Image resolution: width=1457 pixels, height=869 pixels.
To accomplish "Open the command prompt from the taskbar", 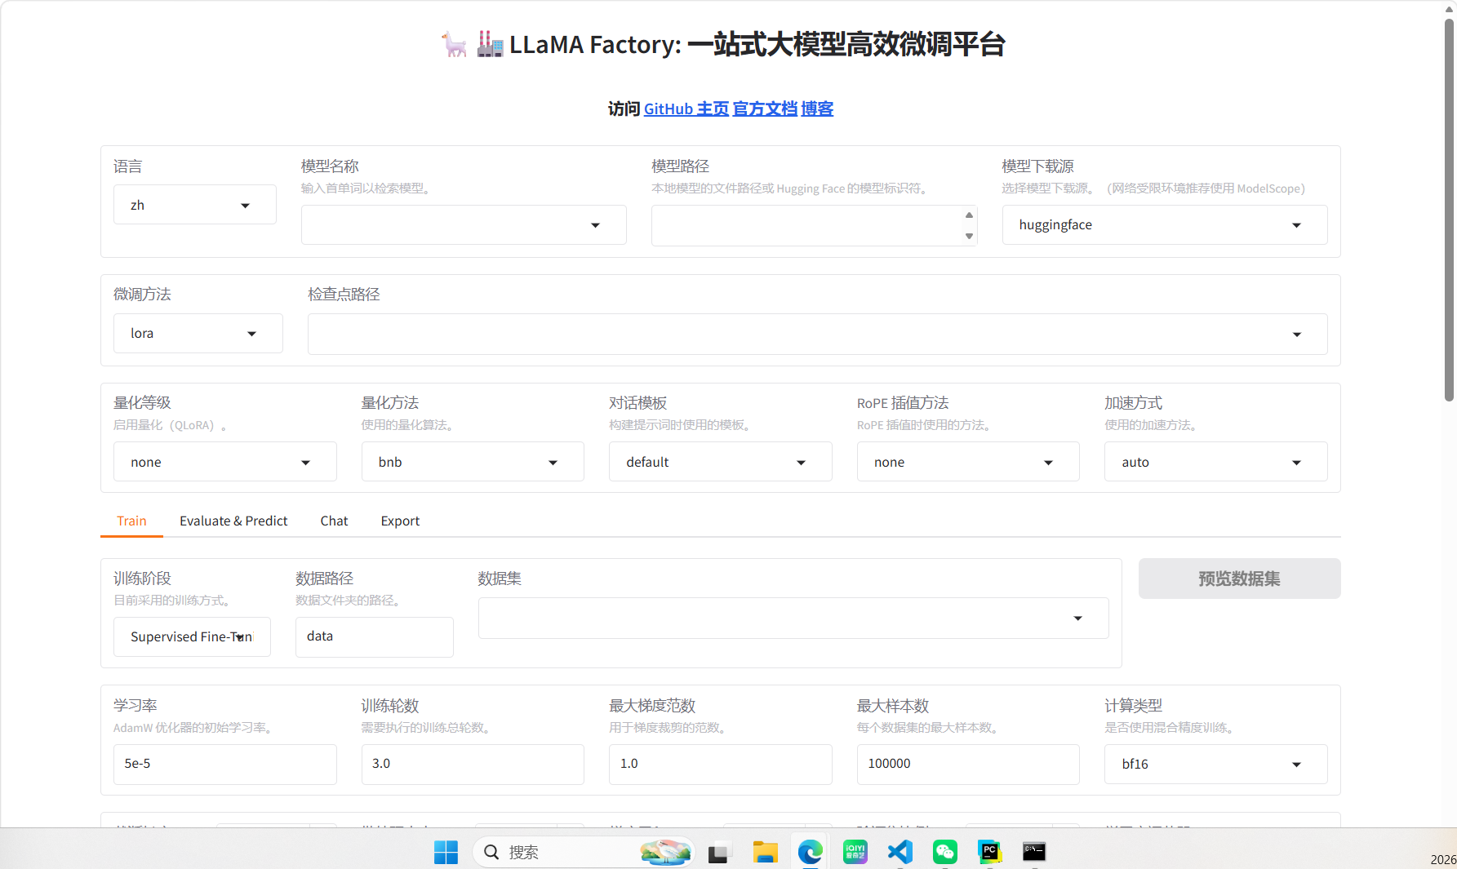I will 1034,852.
